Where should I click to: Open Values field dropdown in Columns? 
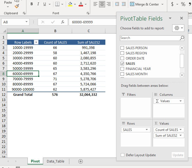coord(180,101)
